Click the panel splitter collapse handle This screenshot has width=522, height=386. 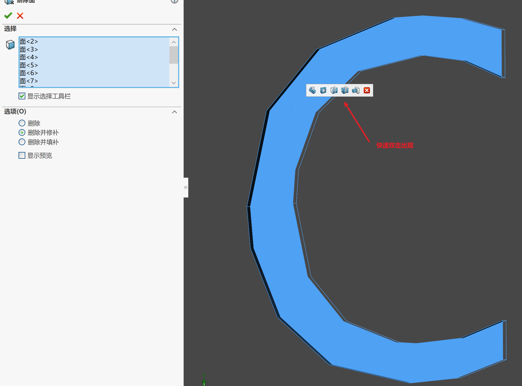click(x=186, y=188)
